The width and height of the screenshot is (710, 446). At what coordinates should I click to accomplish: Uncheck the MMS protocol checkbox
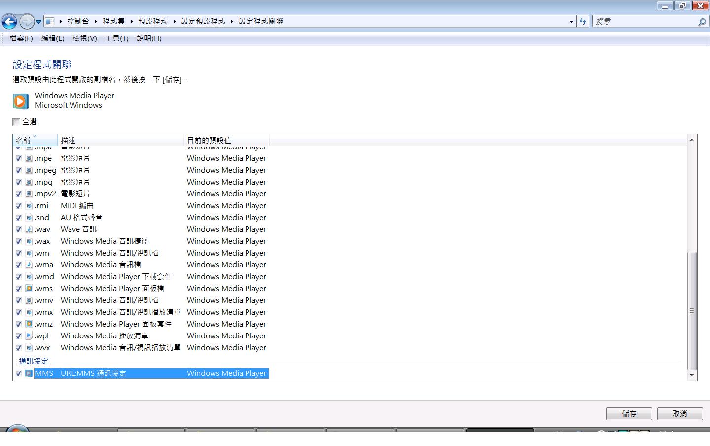(19, 373)
